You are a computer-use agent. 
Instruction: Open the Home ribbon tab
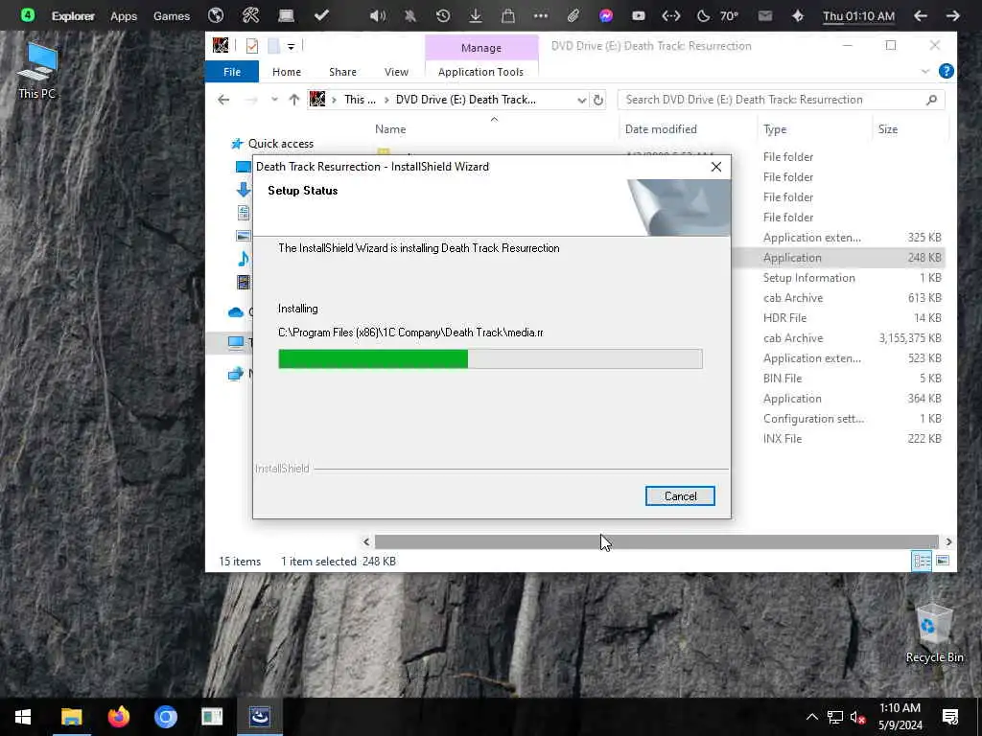[286, 72]
